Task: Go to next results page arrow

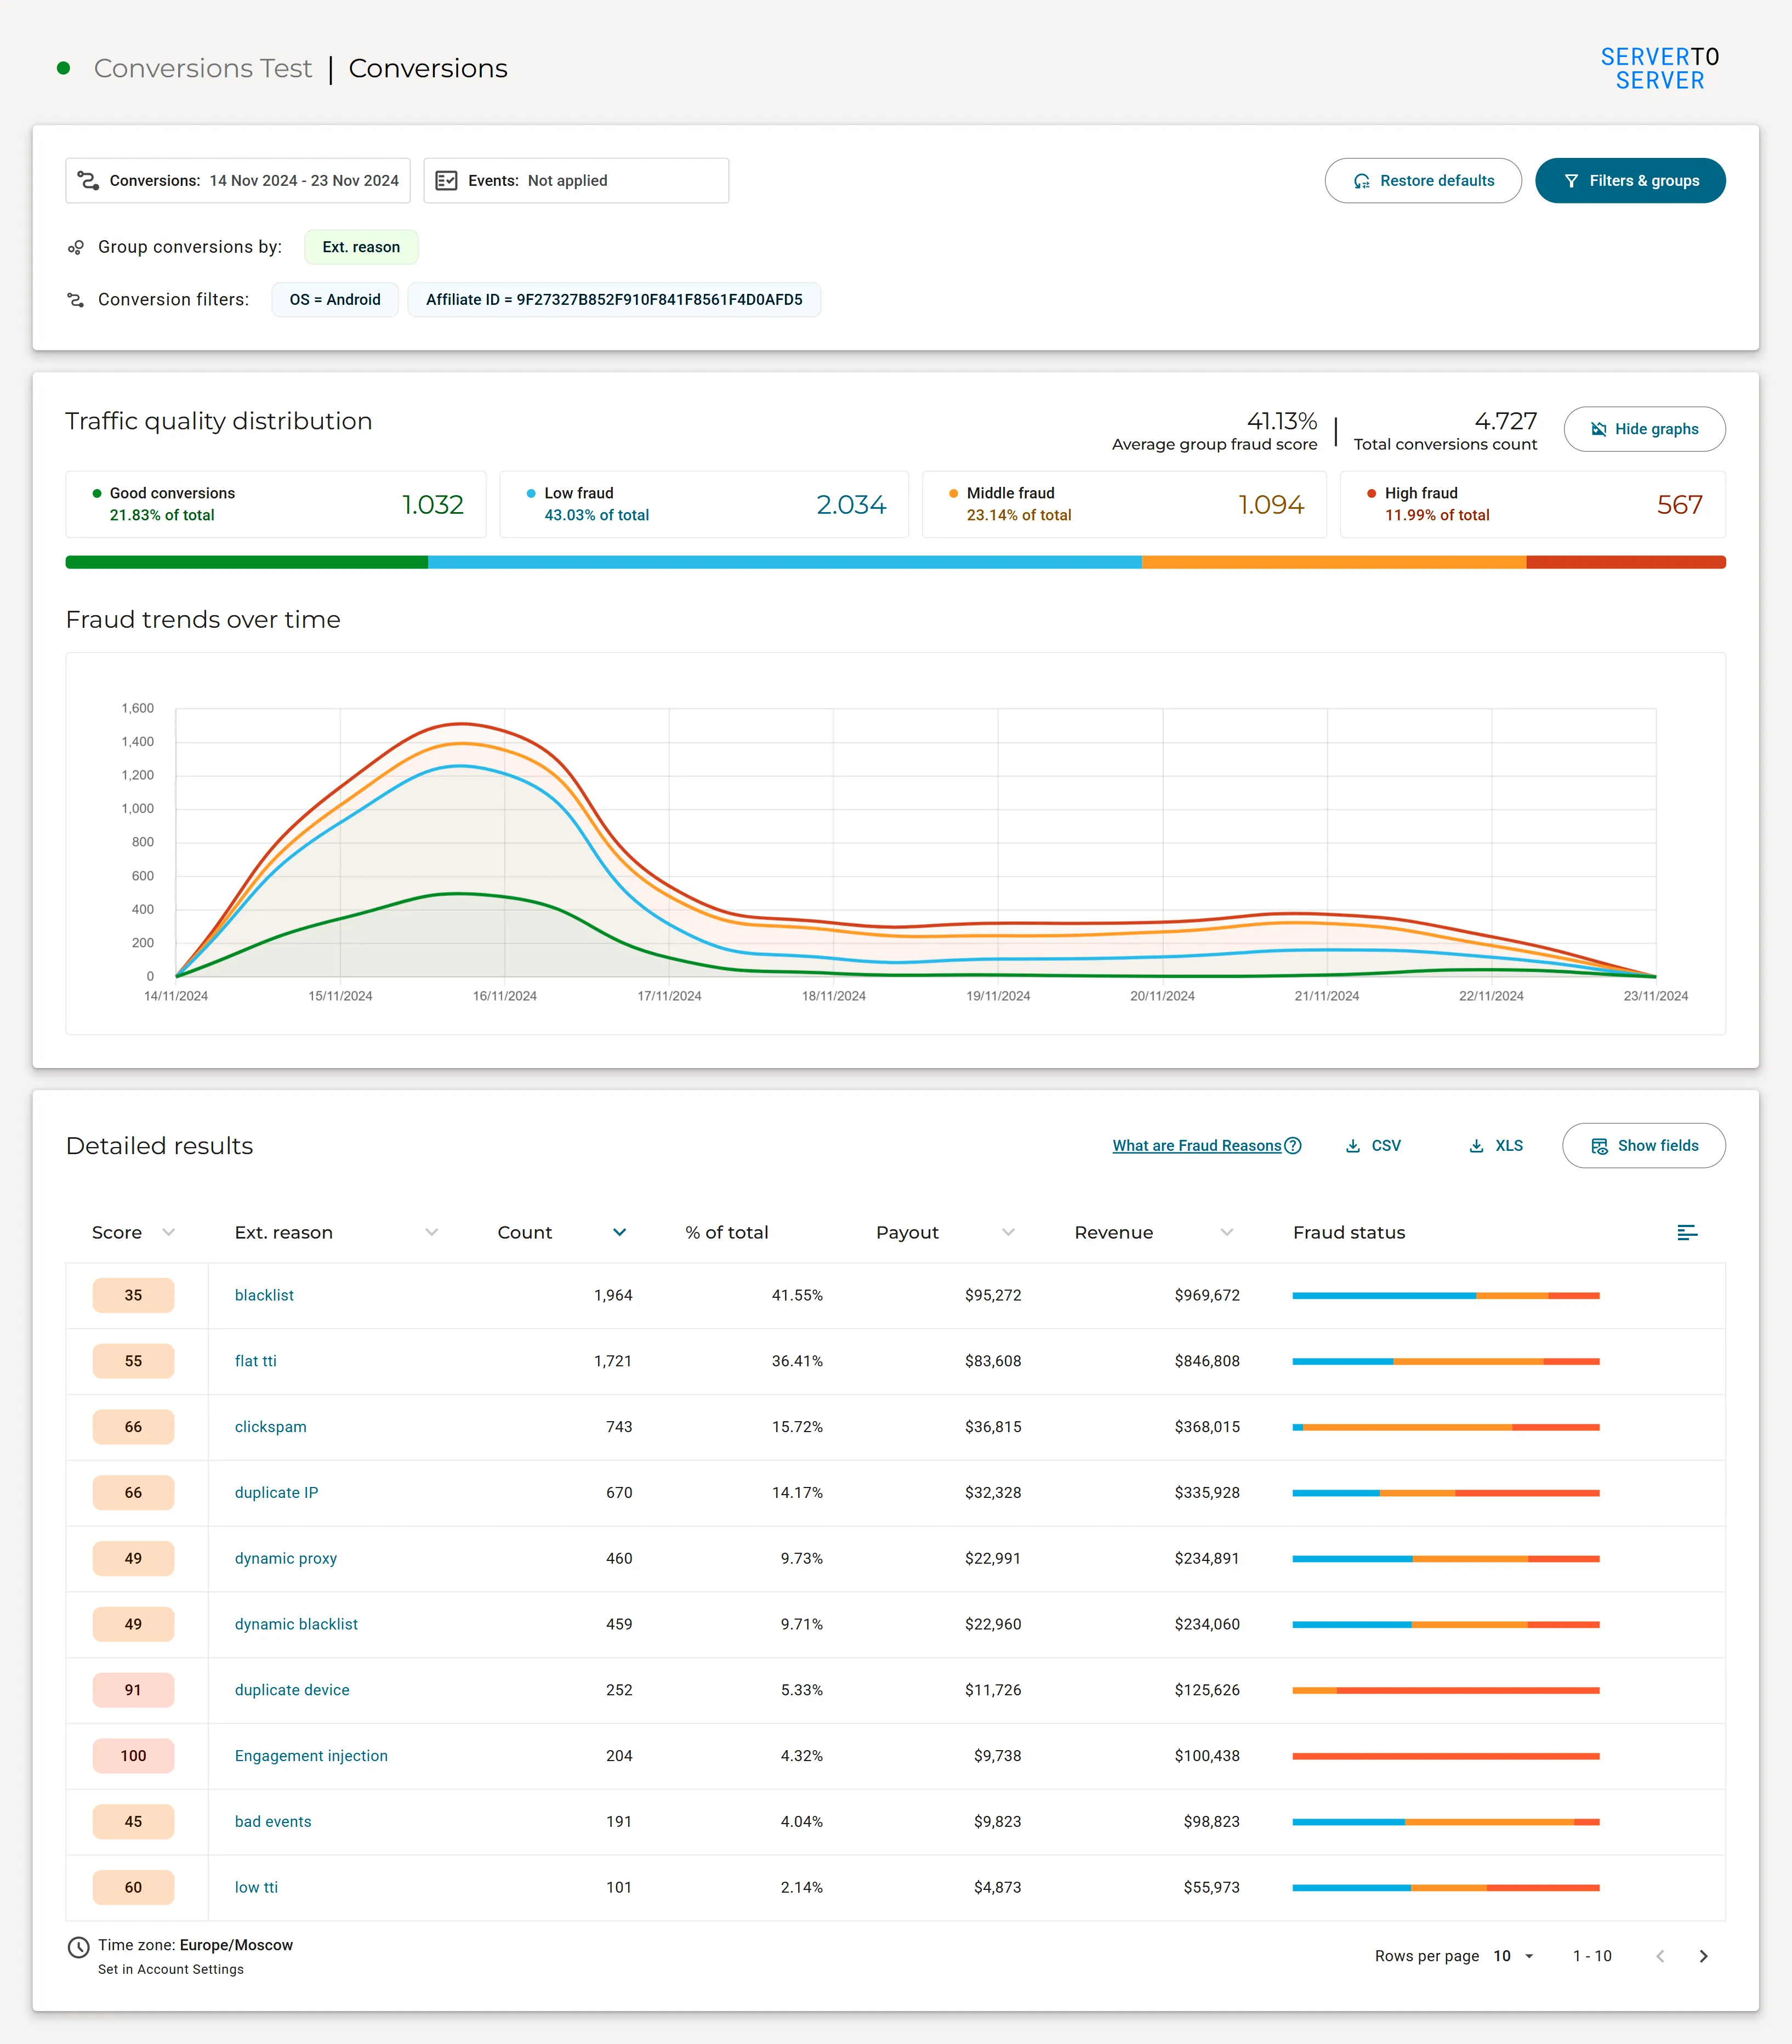Action: (1704, 1956)
